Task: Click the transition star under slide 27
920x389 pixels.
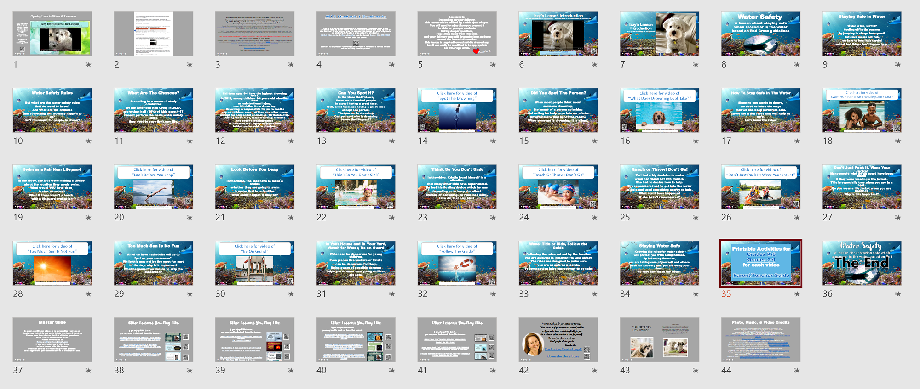Action: click(x=898, y=218)
